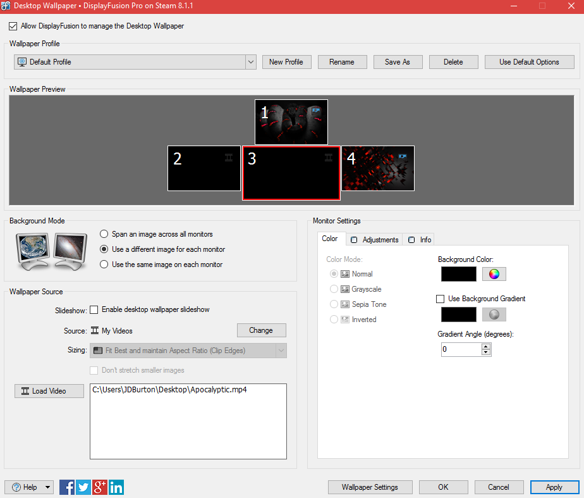Click the Wallpaper Settings button

370,487
